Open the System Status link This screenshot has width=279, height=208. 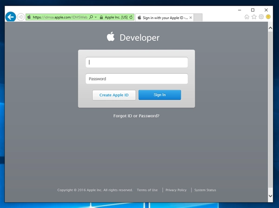click(x=205, y=190)
